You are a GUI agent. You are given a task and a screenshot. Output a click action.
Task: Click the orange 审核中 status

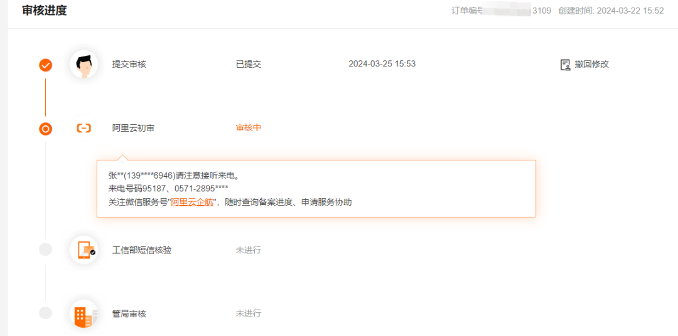[249, 128]
